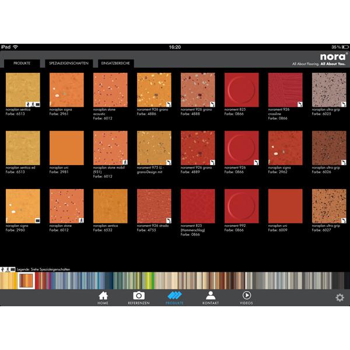350x350 pixels.
Task: Click the 16:20 clock in status bar
Action: click(175, 47)
